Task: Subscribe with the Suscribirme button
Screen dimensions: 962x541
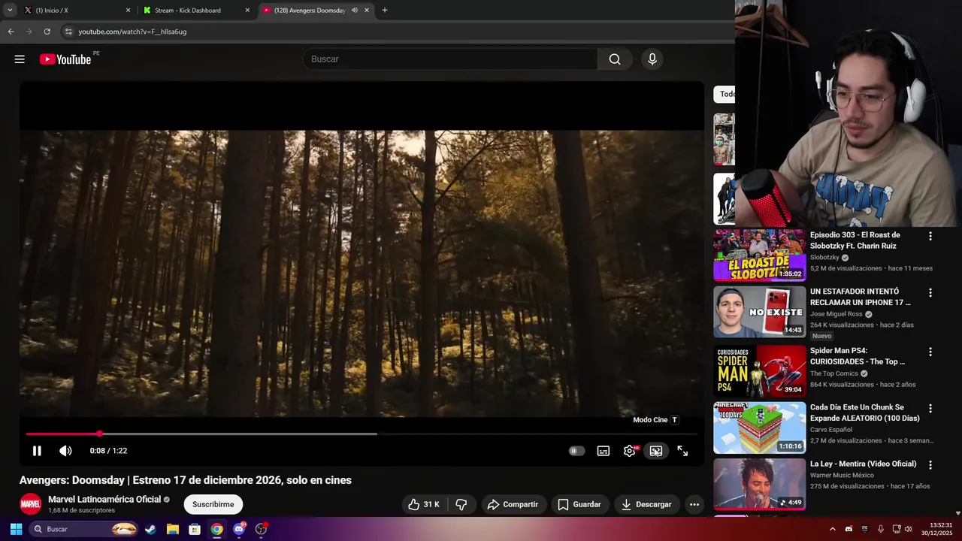Action: click(213, 504)
